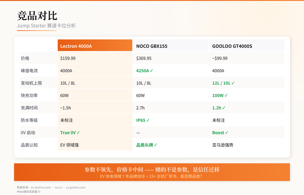
Task: Click the banner subline about EV 充电领域
Action: point(151,176)
